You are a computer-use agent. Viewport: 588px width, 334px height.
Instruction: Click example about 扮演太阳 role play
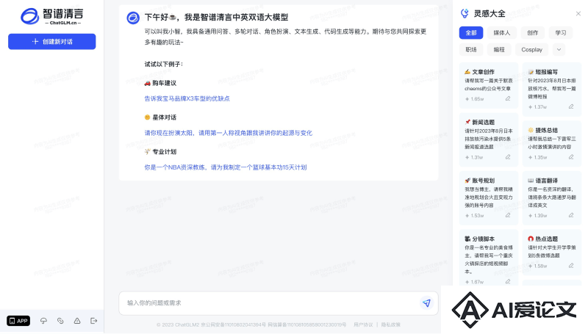(x=229, y=133)
